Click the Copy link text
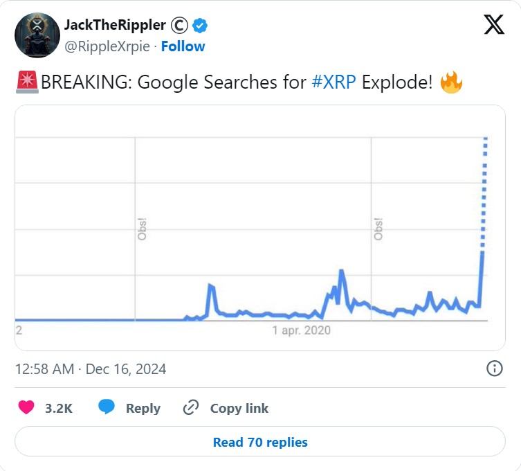The image size is (521, 471). pyautogui.click(x=239, y=408)
